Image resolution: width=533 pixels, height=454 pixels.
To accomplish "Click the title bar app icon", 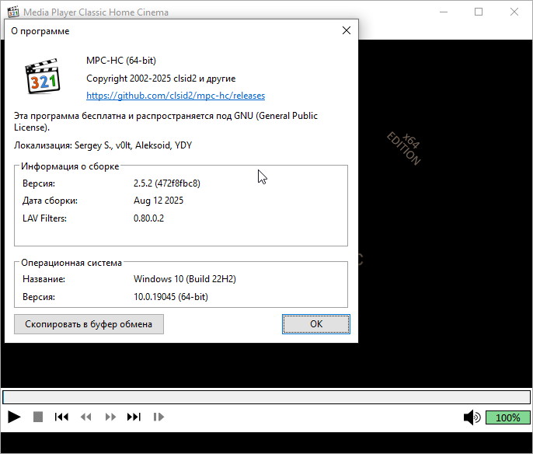I will pyautogui.click(x=13, y=12).
